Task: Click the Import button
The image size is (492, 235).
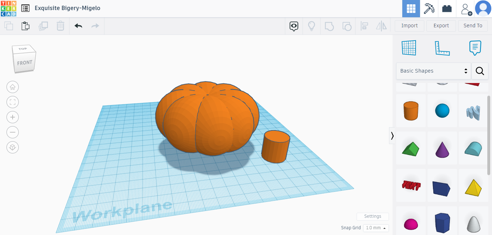Action: click(x=409, y=26)
